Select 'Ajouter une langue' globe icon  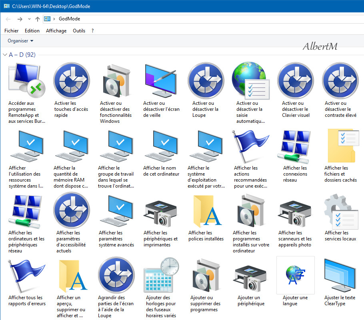pos(295,276)
